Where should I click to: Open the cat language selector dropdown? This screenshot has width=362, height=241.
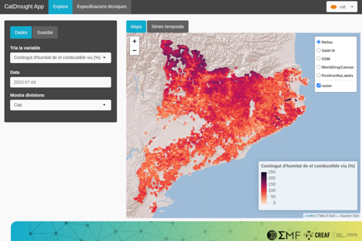coord(342,7)
